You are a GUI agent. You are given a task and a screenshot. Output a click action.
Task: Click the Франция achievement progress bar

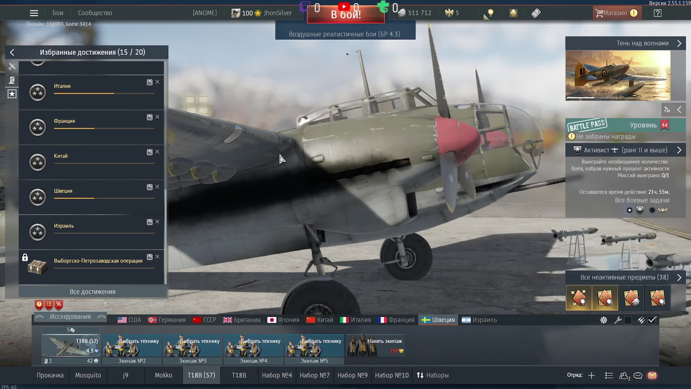coord(104,128)
